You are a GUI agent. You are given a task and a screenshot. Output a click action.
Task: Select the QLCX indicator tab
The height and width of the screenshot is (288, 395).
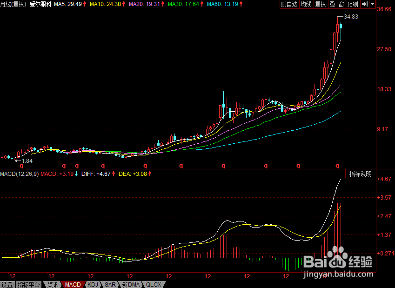[154, 285]
